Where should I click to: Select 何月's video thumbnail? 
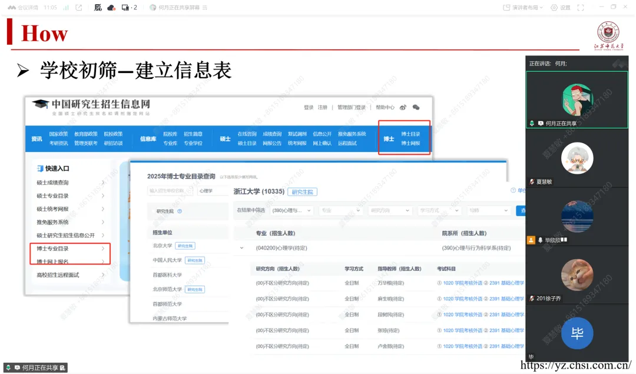point(577,100)
